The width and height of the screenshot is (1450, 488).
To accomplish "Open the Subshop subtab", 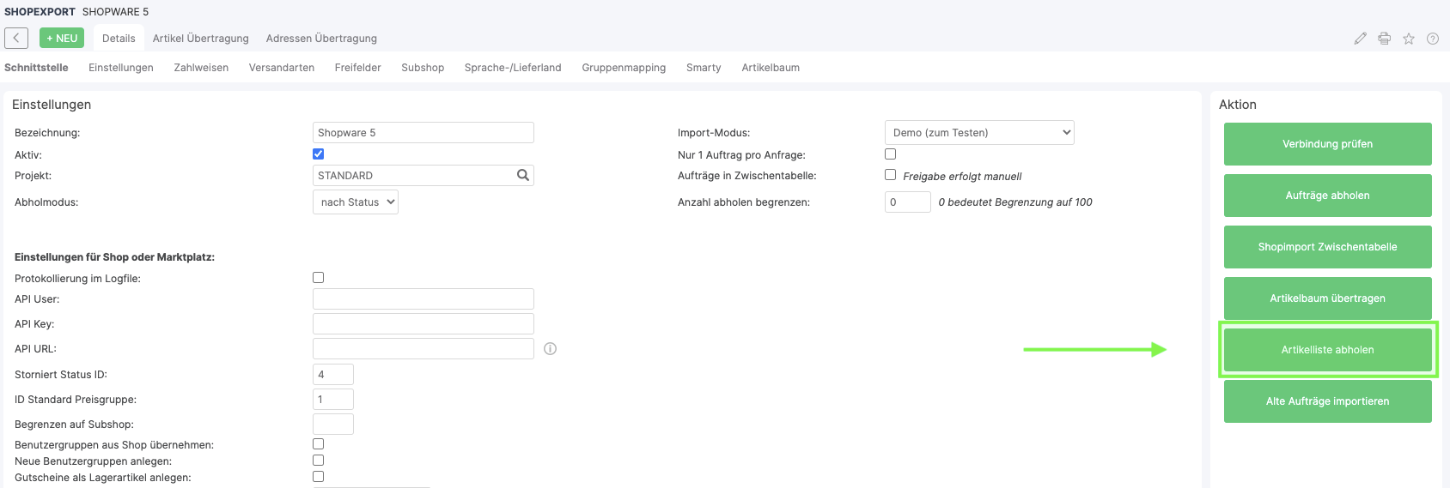I will pyautogui.click(x=423, y=68).
